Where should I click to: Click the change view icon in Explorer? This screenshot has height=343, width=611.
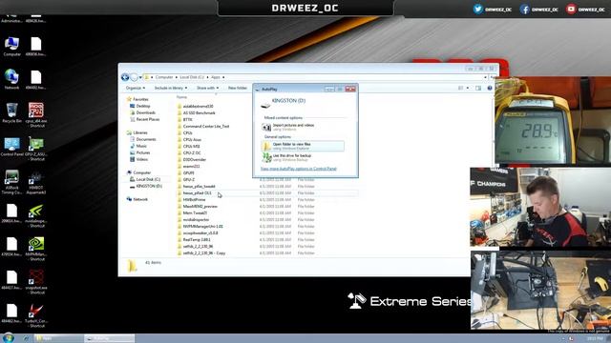click(x=461, y=88)
